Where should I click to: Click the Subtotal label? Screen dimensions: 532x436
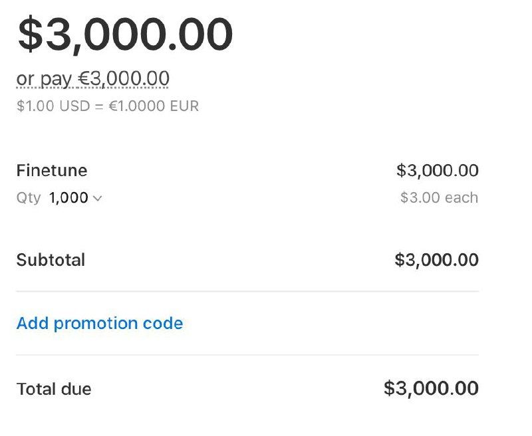tap(51, 259)
